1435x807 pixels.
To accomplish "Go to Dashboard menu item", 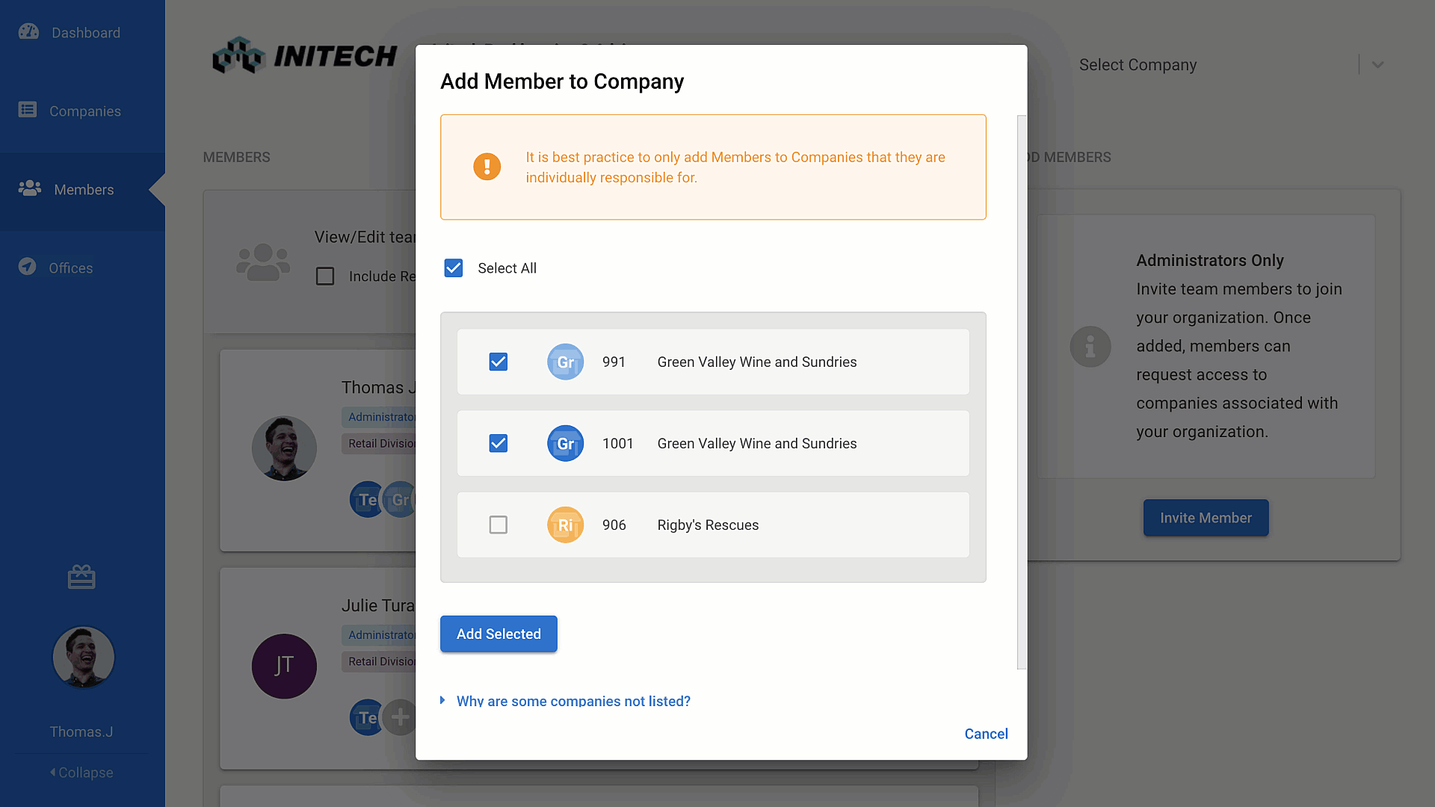I will (x=82, y=32).
